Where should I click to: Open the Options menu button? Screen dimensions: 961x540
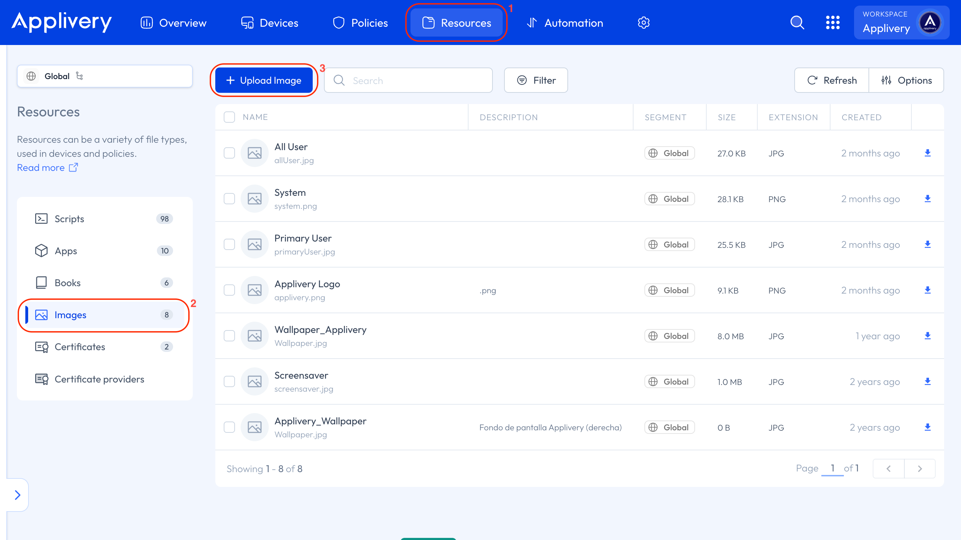906,80
